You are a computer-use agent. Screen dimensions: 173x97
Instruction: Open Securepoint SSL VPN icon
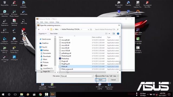[x=147, y=4]
